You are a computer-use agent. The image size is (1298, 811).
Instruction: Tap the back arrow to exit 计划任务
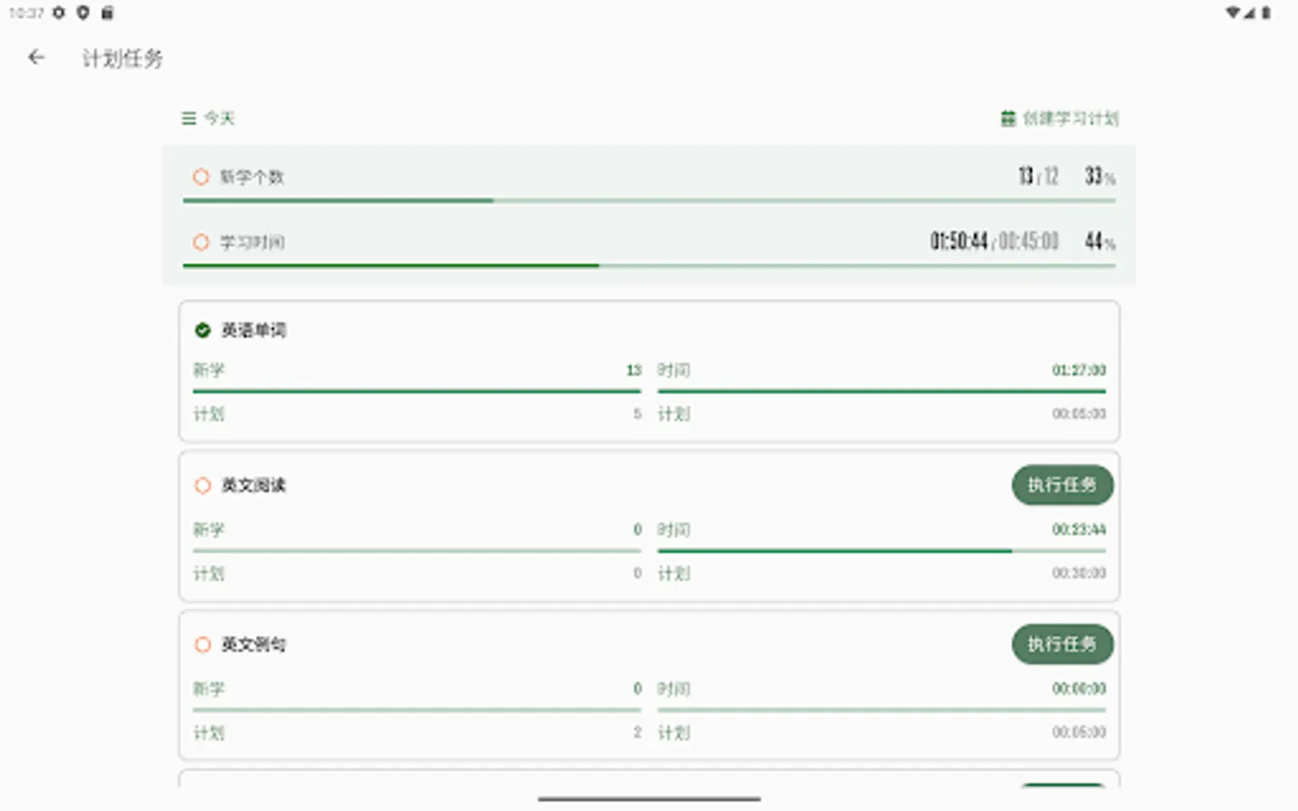click(35, 57)
